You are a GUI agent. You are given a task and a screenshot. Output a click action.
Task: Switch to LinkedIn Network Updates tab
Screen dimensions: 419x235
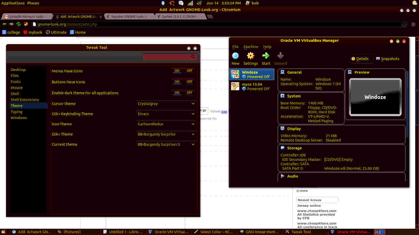click(x=27, y=16)
